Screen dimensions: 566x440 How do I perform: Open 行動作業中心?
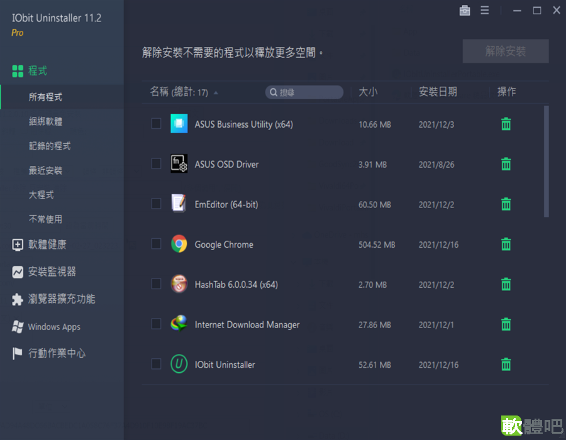pyautogui.click(x=57, y=353)
